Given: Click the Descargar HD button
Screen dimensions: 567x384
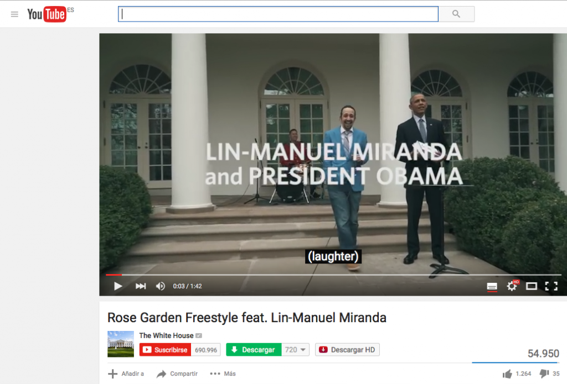Looking at the screenshot, I should click(347, 350).
